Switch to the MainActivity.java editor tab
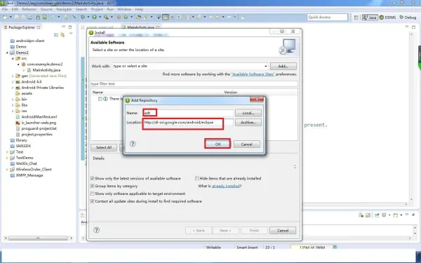421x263 pixels. point(141,27)
